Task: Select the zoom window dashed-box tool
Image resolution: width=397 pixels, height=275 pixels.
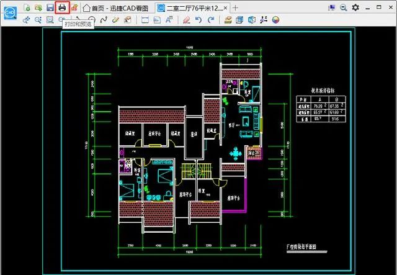Action: click(50, 20)
